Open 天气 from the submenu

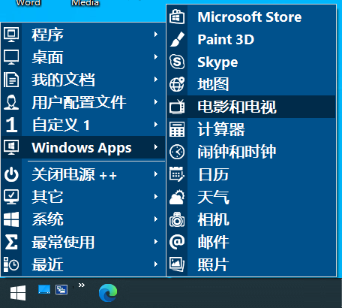click(x=251, y=197)
